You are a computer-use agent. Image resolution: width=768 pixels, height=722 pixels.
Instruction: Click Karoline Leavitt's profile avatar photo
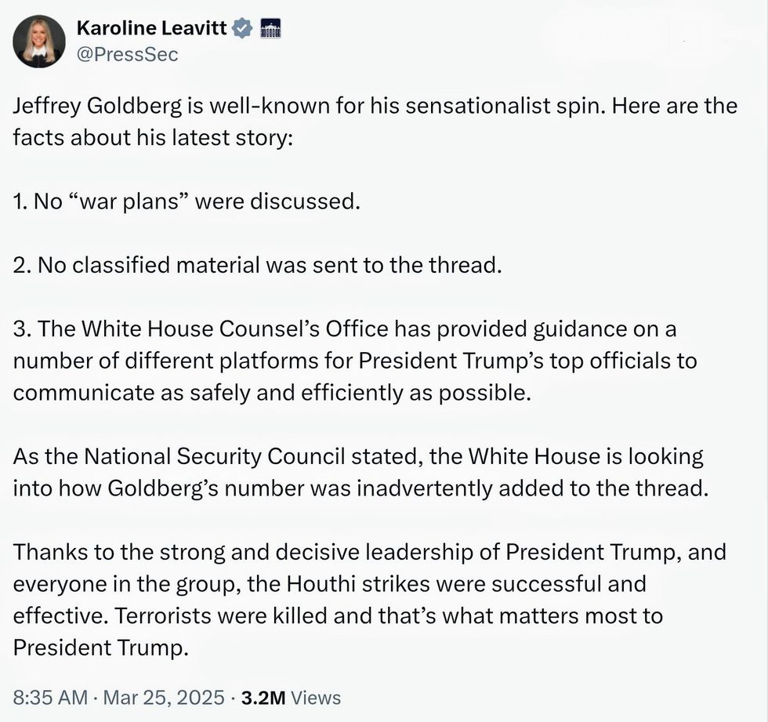(39, 41)
